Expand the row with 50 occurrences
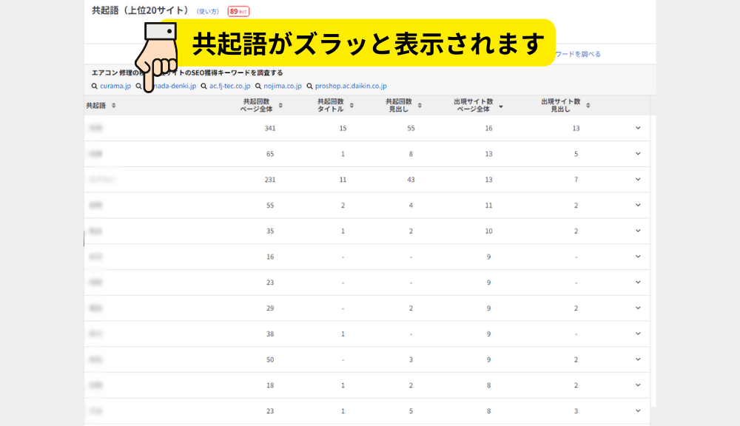 [x=638, y=359]
